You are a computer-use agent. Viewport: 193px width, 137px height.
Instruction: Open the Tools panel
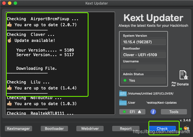click(174, 112)
